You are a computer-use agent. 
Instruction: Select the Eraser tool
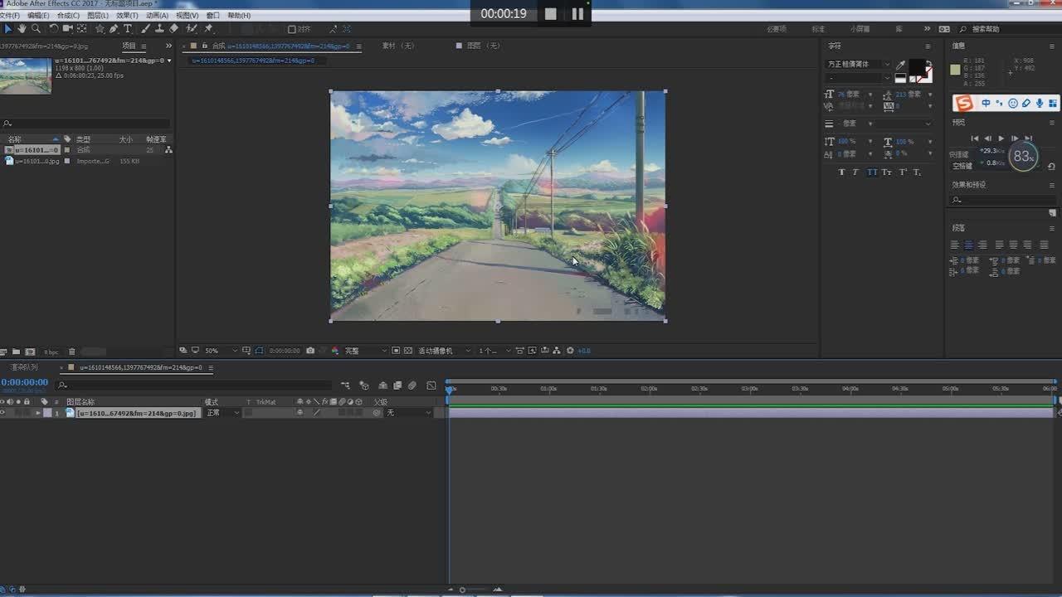[x=173, y=29]
